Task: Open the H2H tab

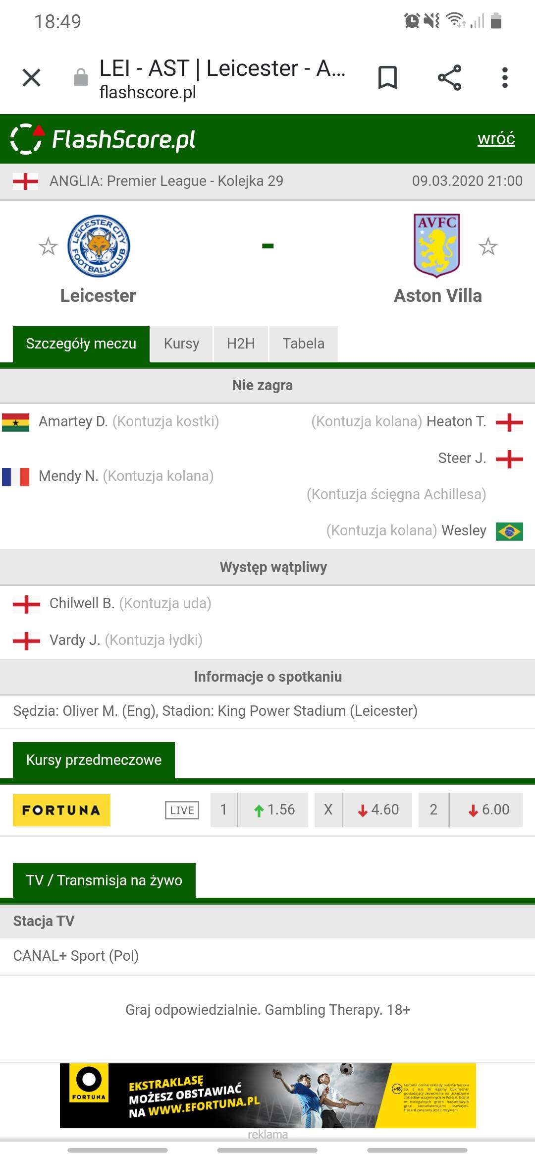Action: pyautogui.click(x=241, y=344)
